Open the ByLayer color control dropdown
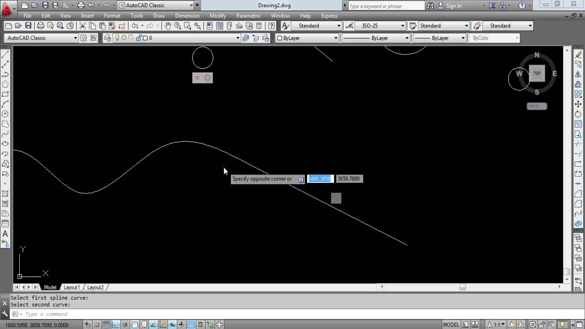Image resolution: width=585 pixels, height=329 pixels. coord(307,38)
